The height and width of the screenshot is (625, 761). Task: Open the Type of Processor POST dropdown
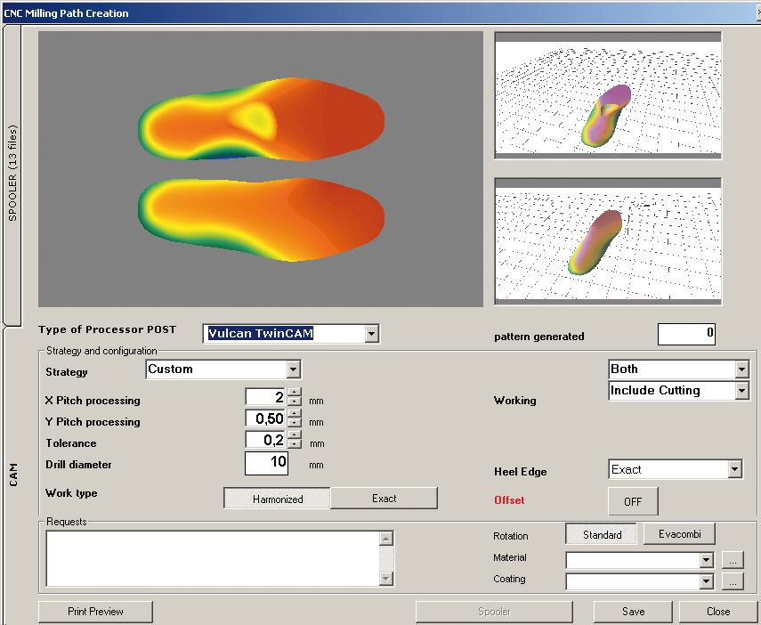[x=372, y=334]
